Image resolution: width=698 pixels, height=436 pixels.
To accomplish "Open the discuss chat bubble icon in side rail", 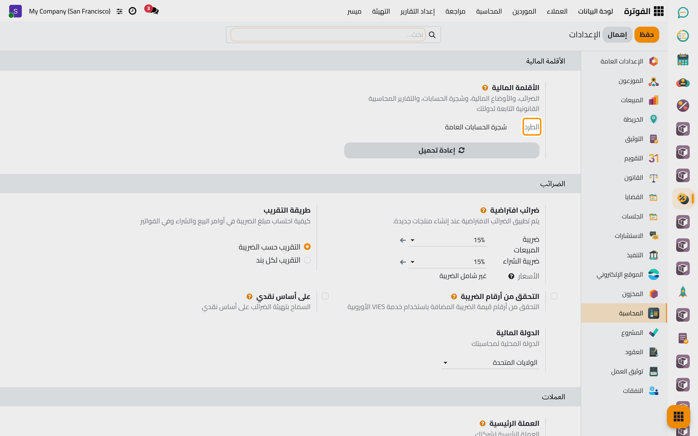I will 683,13.
